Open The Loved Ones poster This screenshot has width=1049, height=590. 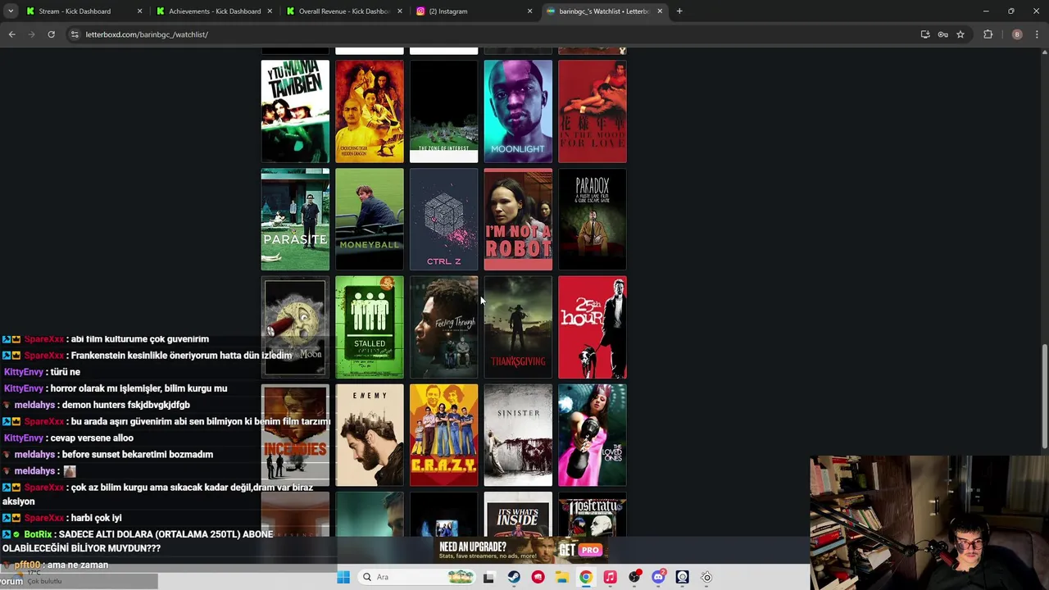coord(593,436)
